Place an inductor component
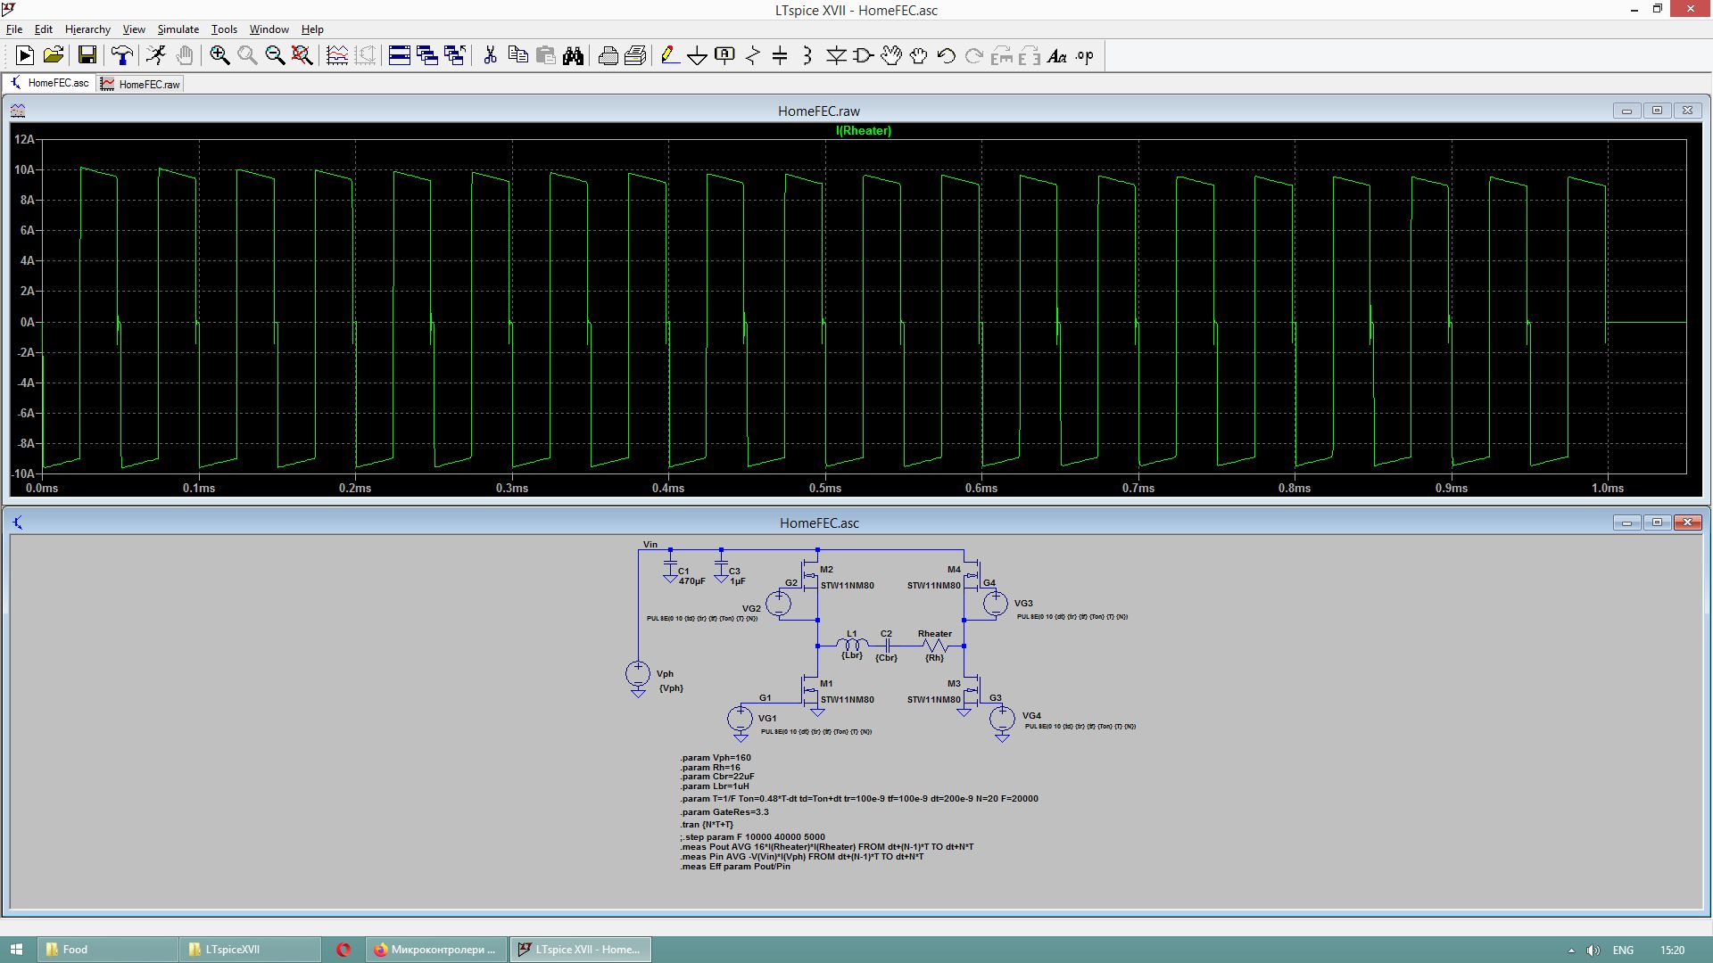Screen dimensions: 1713x963 coord(807,56)
